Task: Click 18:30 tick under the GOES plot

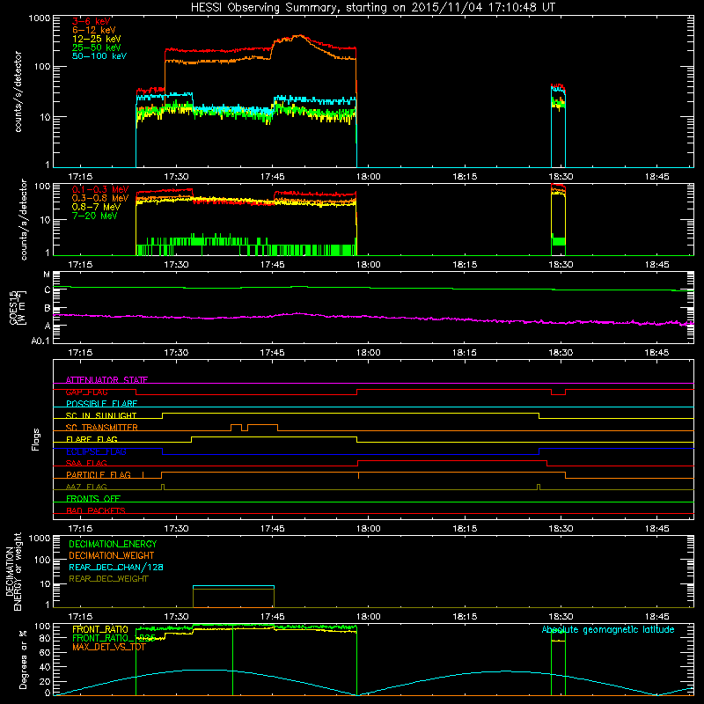Action: [x=561, y=353]
